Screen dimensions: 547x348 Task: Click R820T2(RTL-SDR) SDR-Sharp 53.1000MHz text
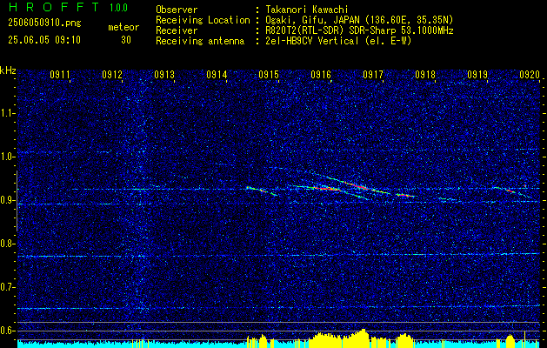click(359, 30)
